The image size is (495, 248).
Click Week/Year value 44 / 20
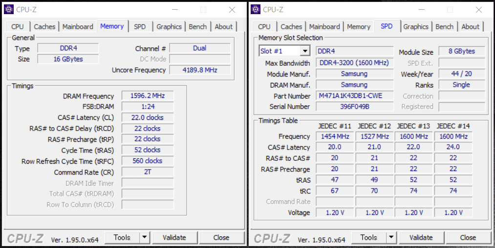pyautogui.click(x=462, y=74)
